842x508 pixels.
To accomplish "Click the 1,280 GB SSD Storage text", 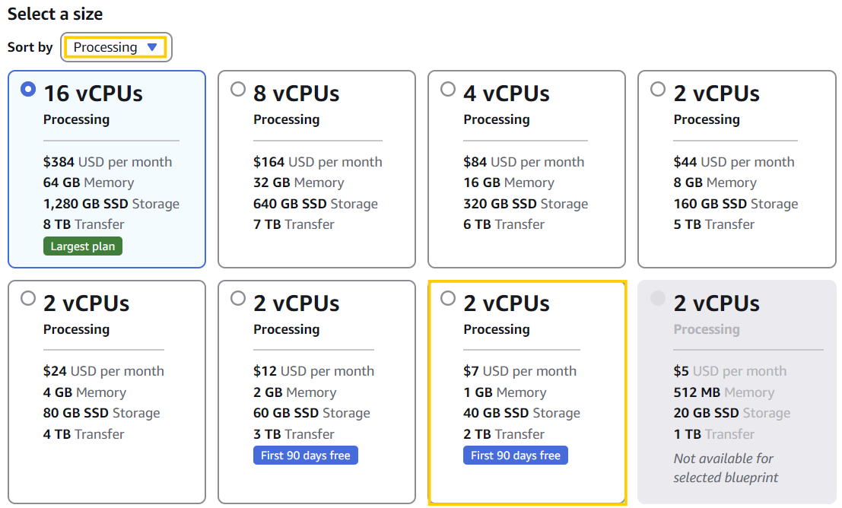I will coord(111,204).
